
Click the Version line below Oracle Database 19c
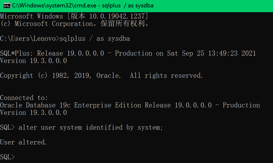click(33, 113)
